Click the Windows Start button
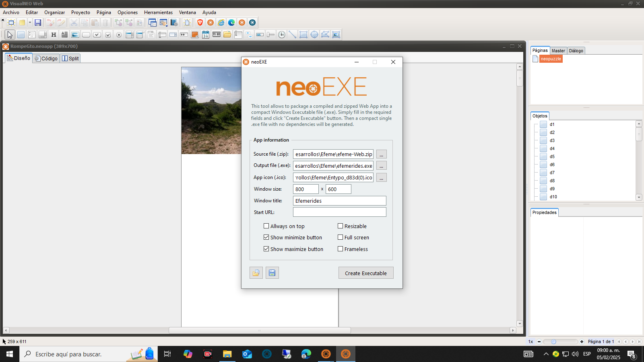 [x=10, y=354]
